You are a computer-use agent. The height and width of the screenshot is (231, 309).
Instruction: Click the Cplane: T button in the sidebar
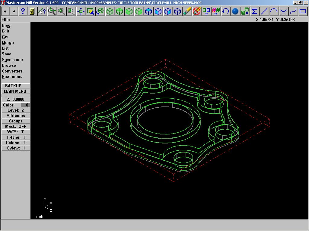(x=16, y=143)
